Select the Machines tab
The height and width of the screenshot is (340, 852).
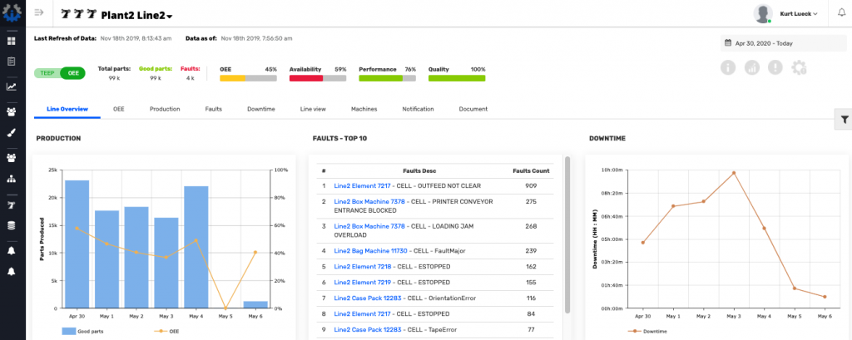[364, 109]
